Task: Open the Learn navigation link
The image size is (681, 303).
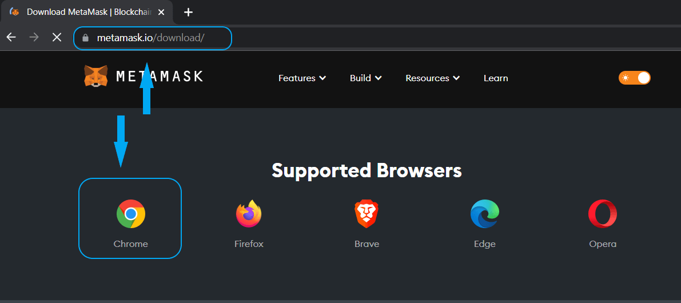Action: tap(496, 78)
